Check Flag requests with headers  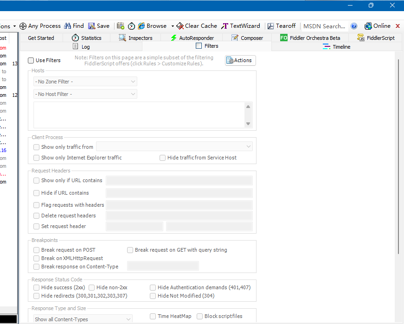[36, 205]
